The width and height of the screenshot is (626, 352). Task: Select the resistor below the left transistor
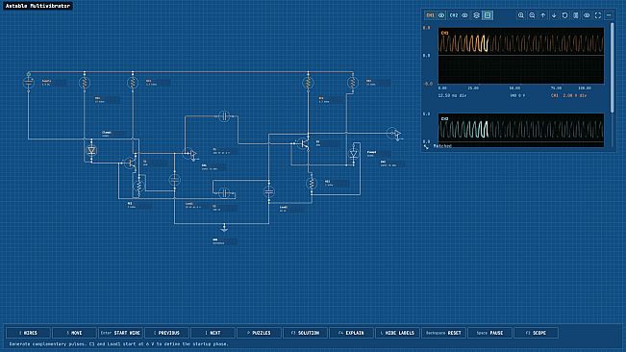(x=138, y=187)
